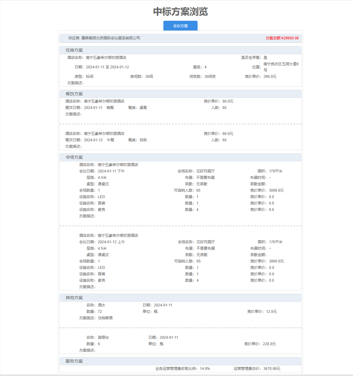Click the red 方案总额 ¥29950.08 amount

282,38
